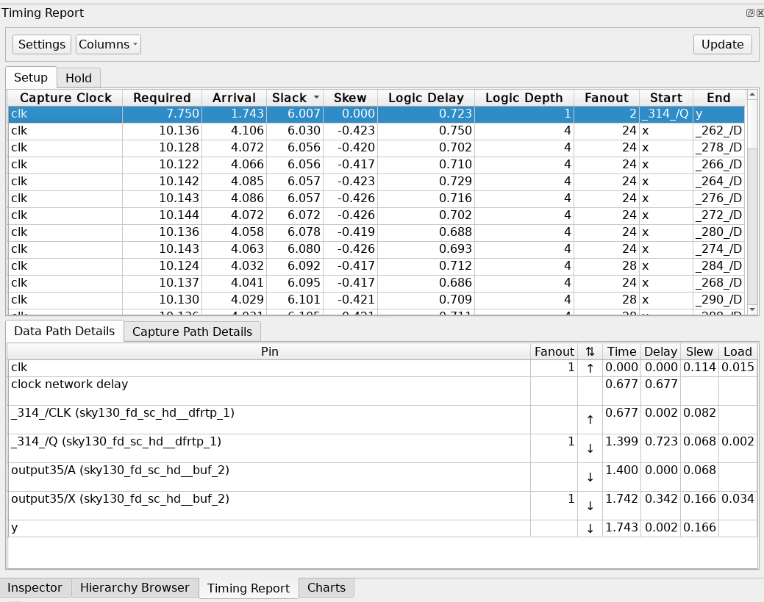The width and height of the screenshot is (764, 602).
Task: Sort by Logic Delay column
Action: 426,98
